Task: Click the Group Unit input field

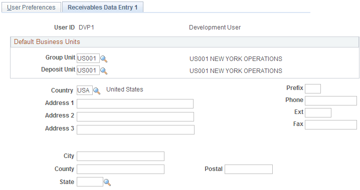Action: pos(88,58)
